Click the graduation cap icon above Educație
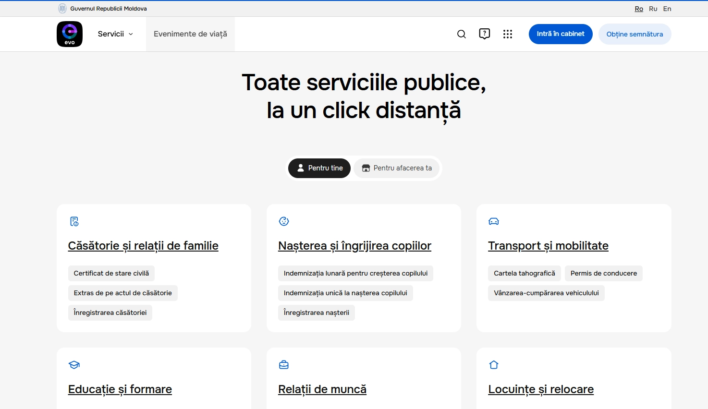 click(x=74, y=365)
